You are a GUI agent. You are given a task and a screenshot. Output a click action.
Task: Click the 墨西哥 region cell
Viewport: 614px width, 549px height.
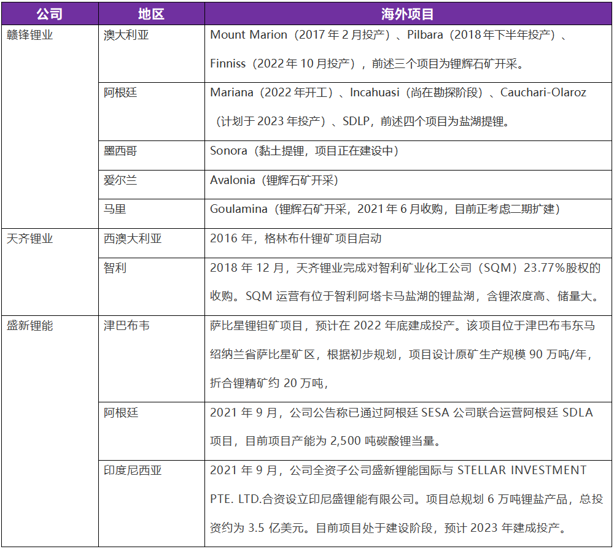pos(151,155)
